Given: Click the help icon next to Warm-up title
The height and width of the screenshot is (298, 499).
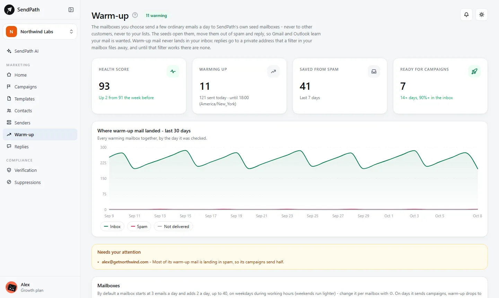Looking at the screenshot, I should click(135, 15).
